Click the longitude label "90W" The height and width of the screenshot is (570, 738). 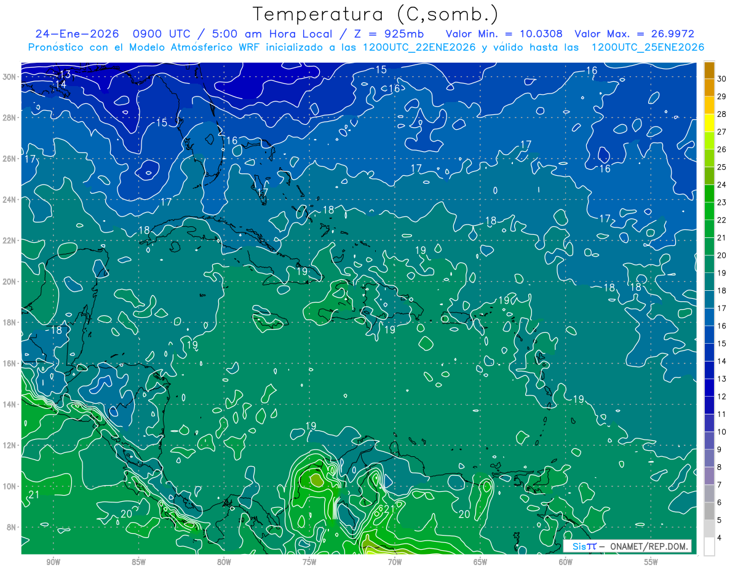point(54,563)
